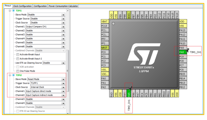Screen dimensions: 207x120
Task: Switch to the Pinout tab
Action: [x=8, y=6]
